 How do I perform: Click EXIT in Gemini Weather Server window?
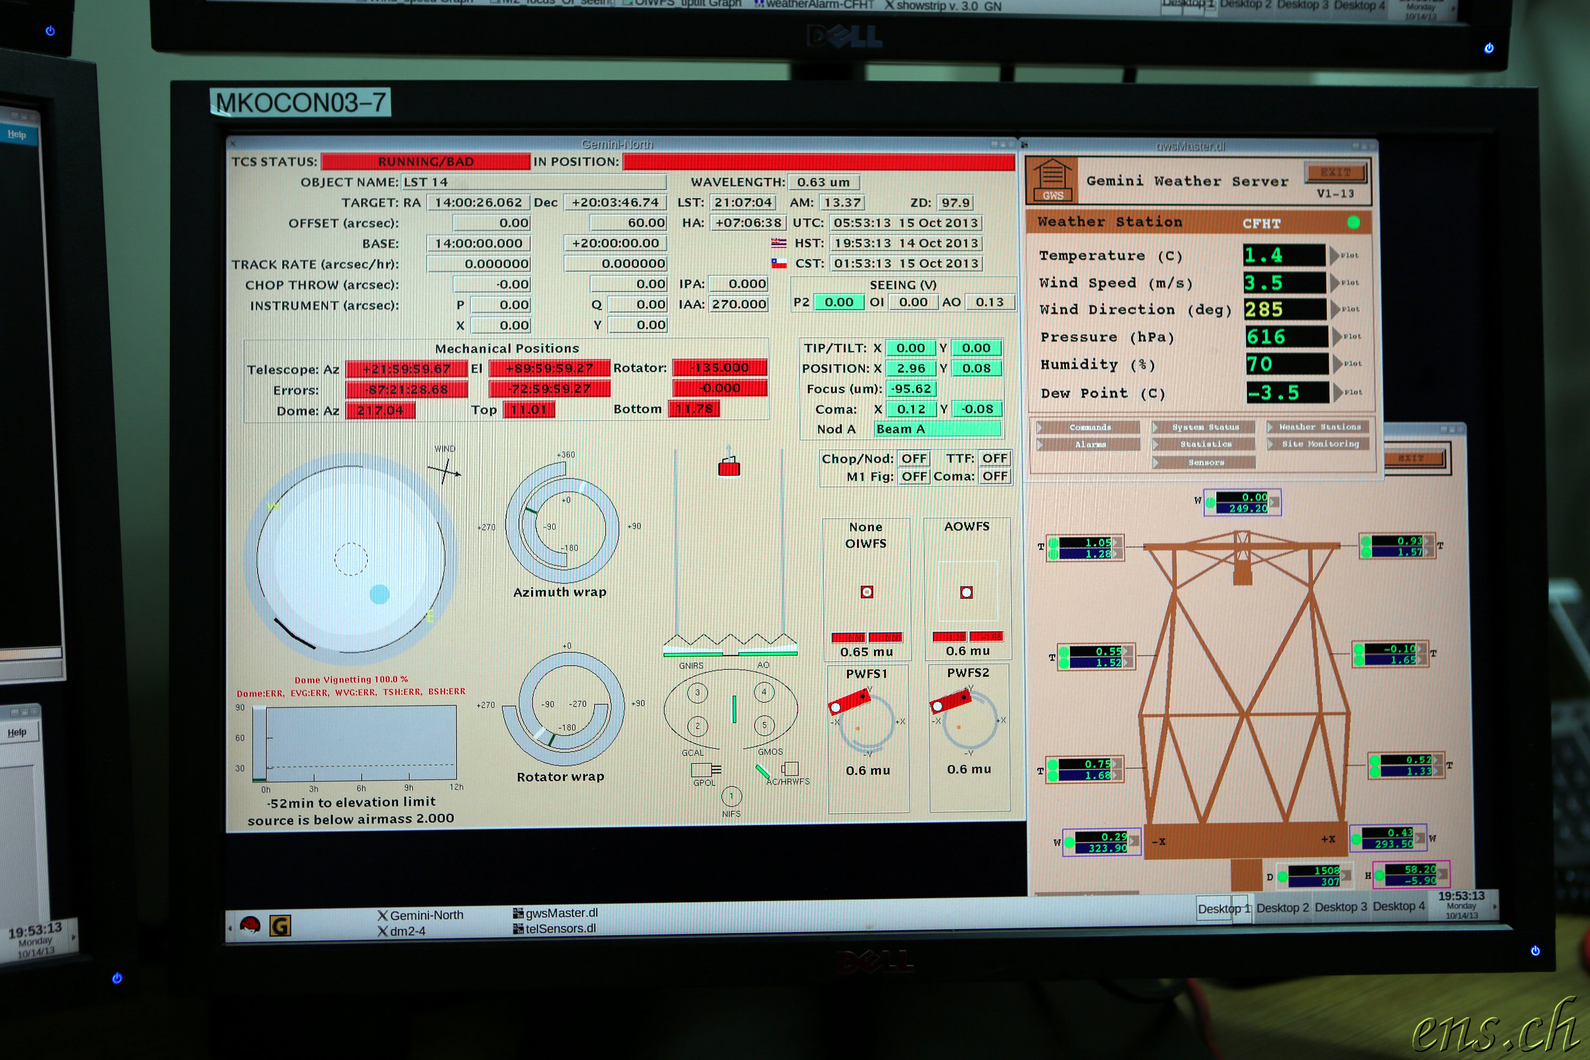[1335, 172]
